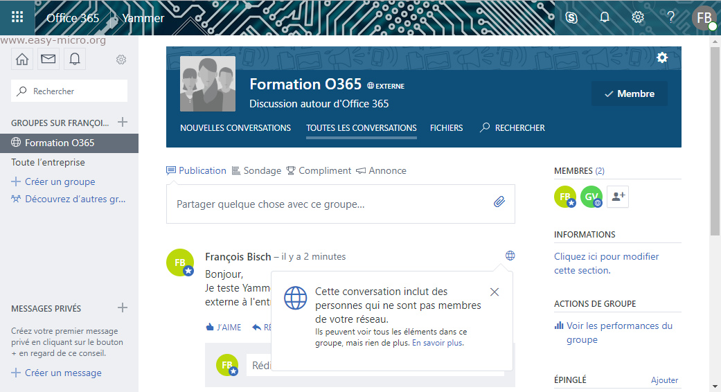This screenshot has width=721, height=392.
Task: Open Toute l'entreprise group
Action: [48, 162]
